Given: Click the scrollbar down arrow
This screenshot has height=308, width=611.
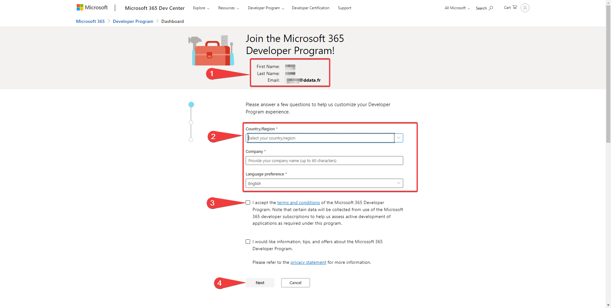Looking at the screenshot, I should tap(608, 305).
